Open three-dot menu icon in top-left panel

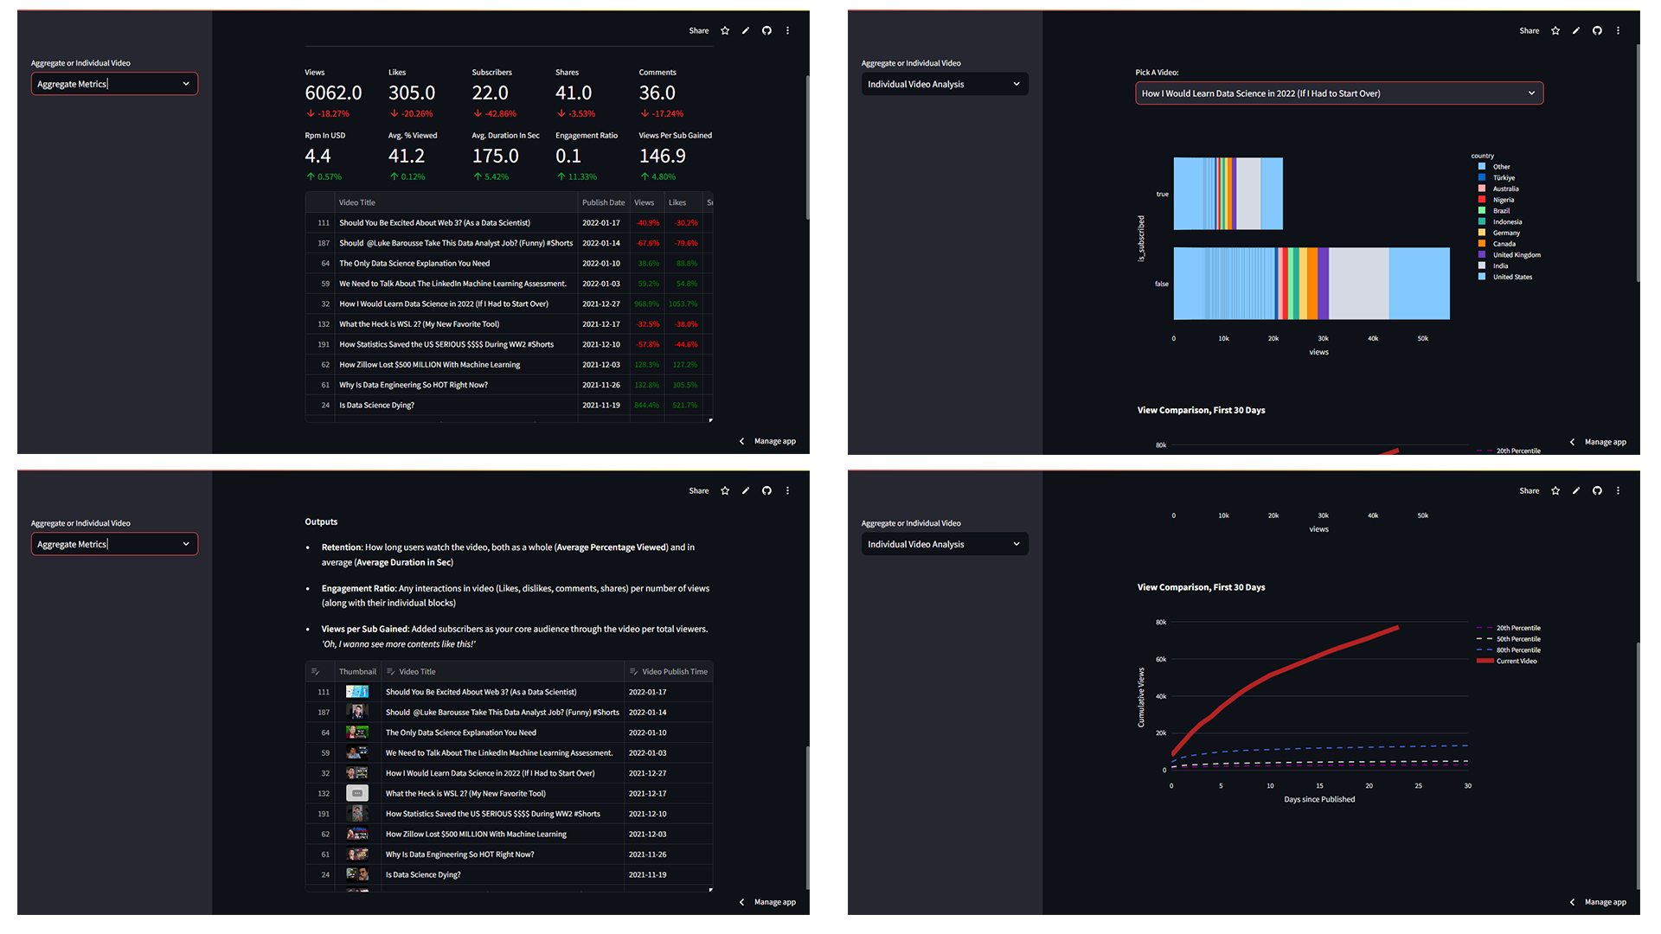pyautogui.click(x=787, y=31)
